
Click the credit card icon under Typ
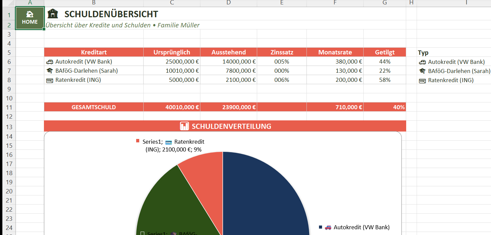pos(422,80)
